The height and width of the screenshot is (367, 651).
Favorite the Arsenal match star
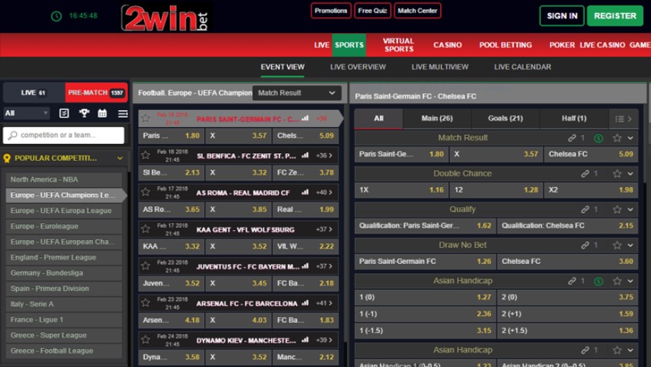145,302
